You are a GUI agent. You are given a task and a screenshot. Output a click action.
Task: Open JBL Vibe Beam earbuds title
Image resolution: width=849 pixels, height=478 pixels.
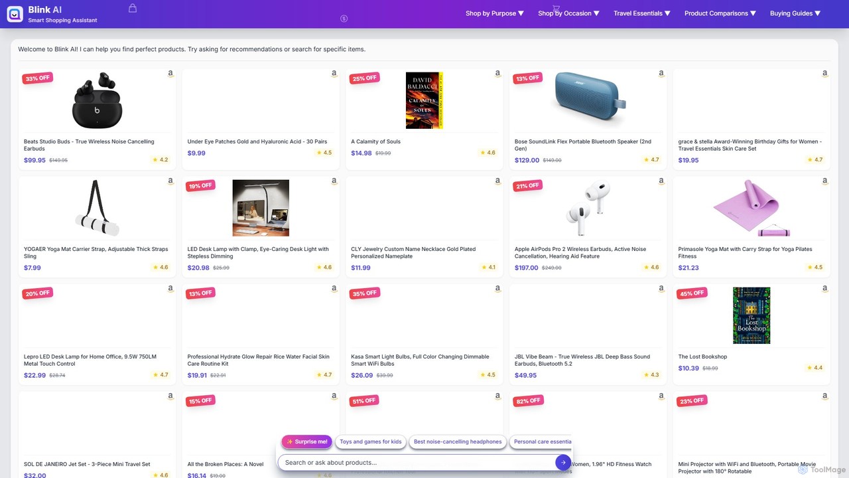click(582, 360)
